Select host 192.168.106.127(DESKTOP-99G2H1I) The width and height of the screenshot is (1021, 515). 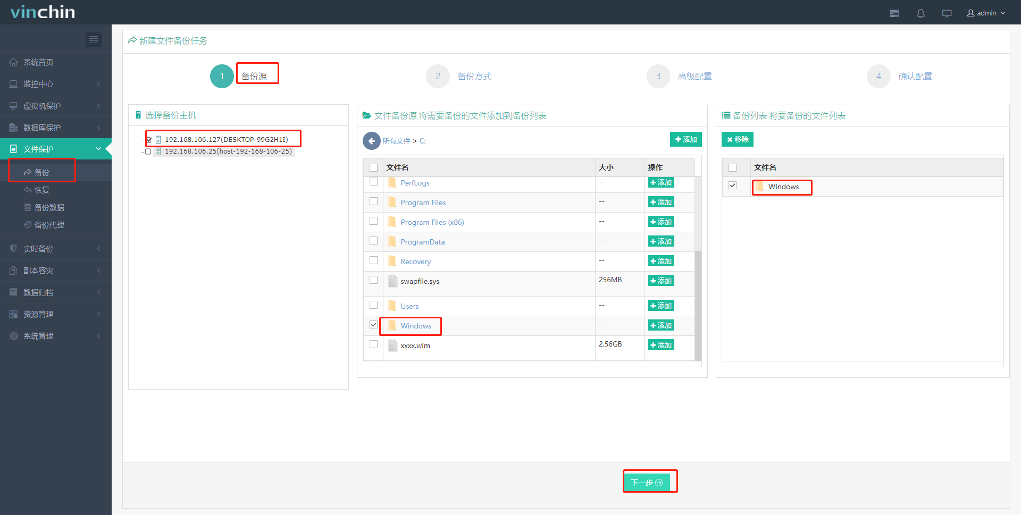pyautogui.click(x=227, y=139)
